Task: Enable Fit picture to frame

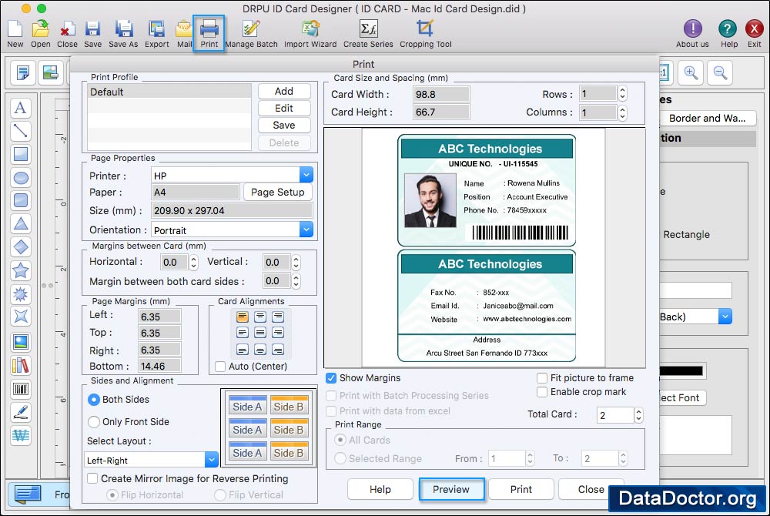Action: 542,378
